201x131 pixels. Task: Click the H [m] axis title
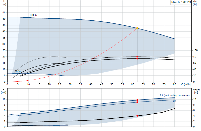[x=4, y=3]
